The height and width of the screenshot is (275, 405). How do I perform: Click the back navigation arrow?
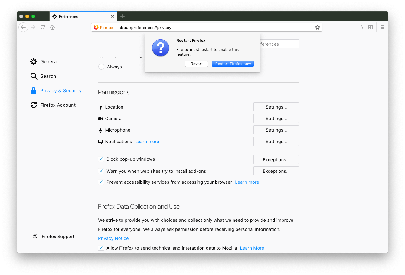point(23,27)
